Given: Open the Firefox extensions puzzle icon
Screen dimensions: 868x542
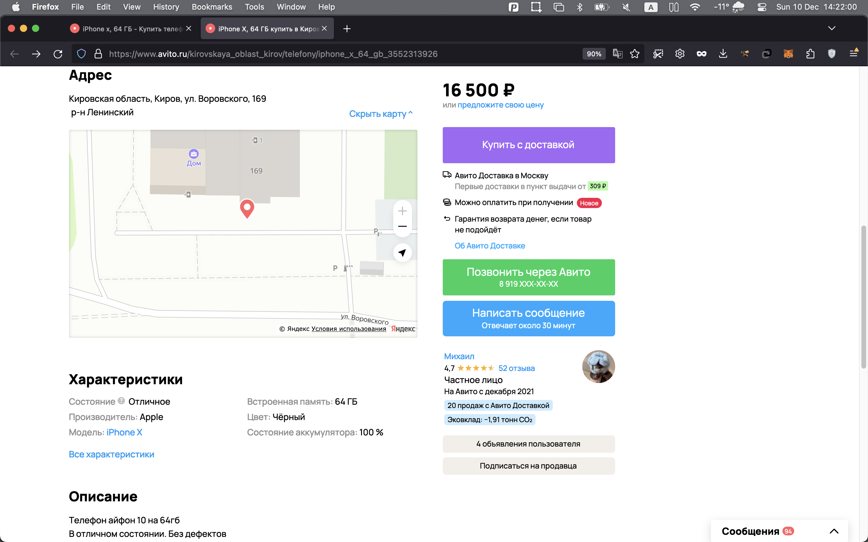Looking at the screenshot, I should click(x=810, y=54).
